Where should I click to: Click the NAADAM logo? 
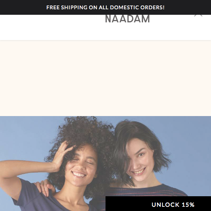[127, 19]
